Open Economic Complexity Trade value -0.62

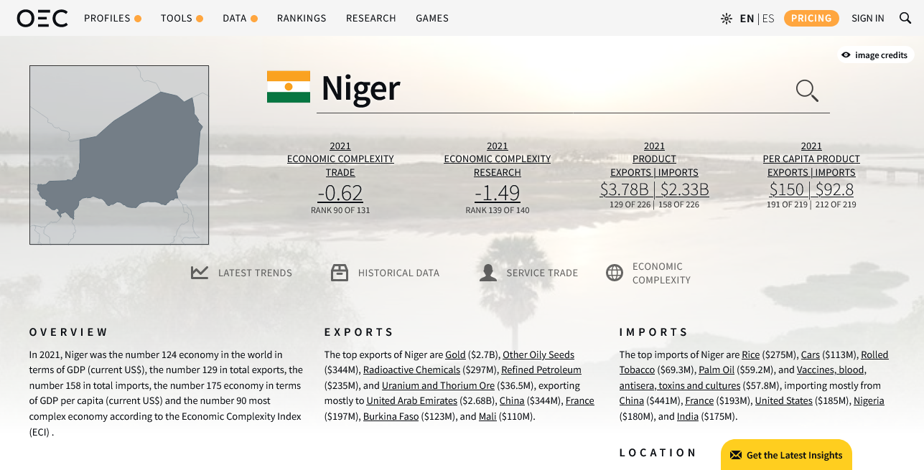[x=340, y=193]
